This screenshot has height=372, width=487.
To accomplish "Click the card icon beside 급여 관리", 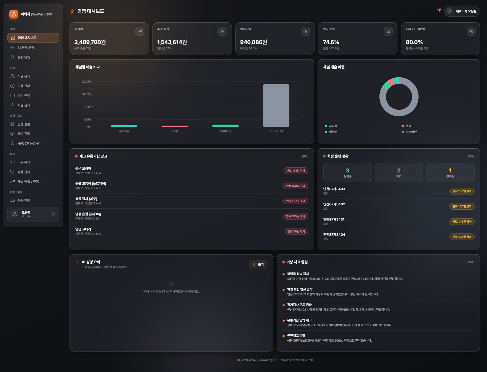I will click(x=12, y=95).
